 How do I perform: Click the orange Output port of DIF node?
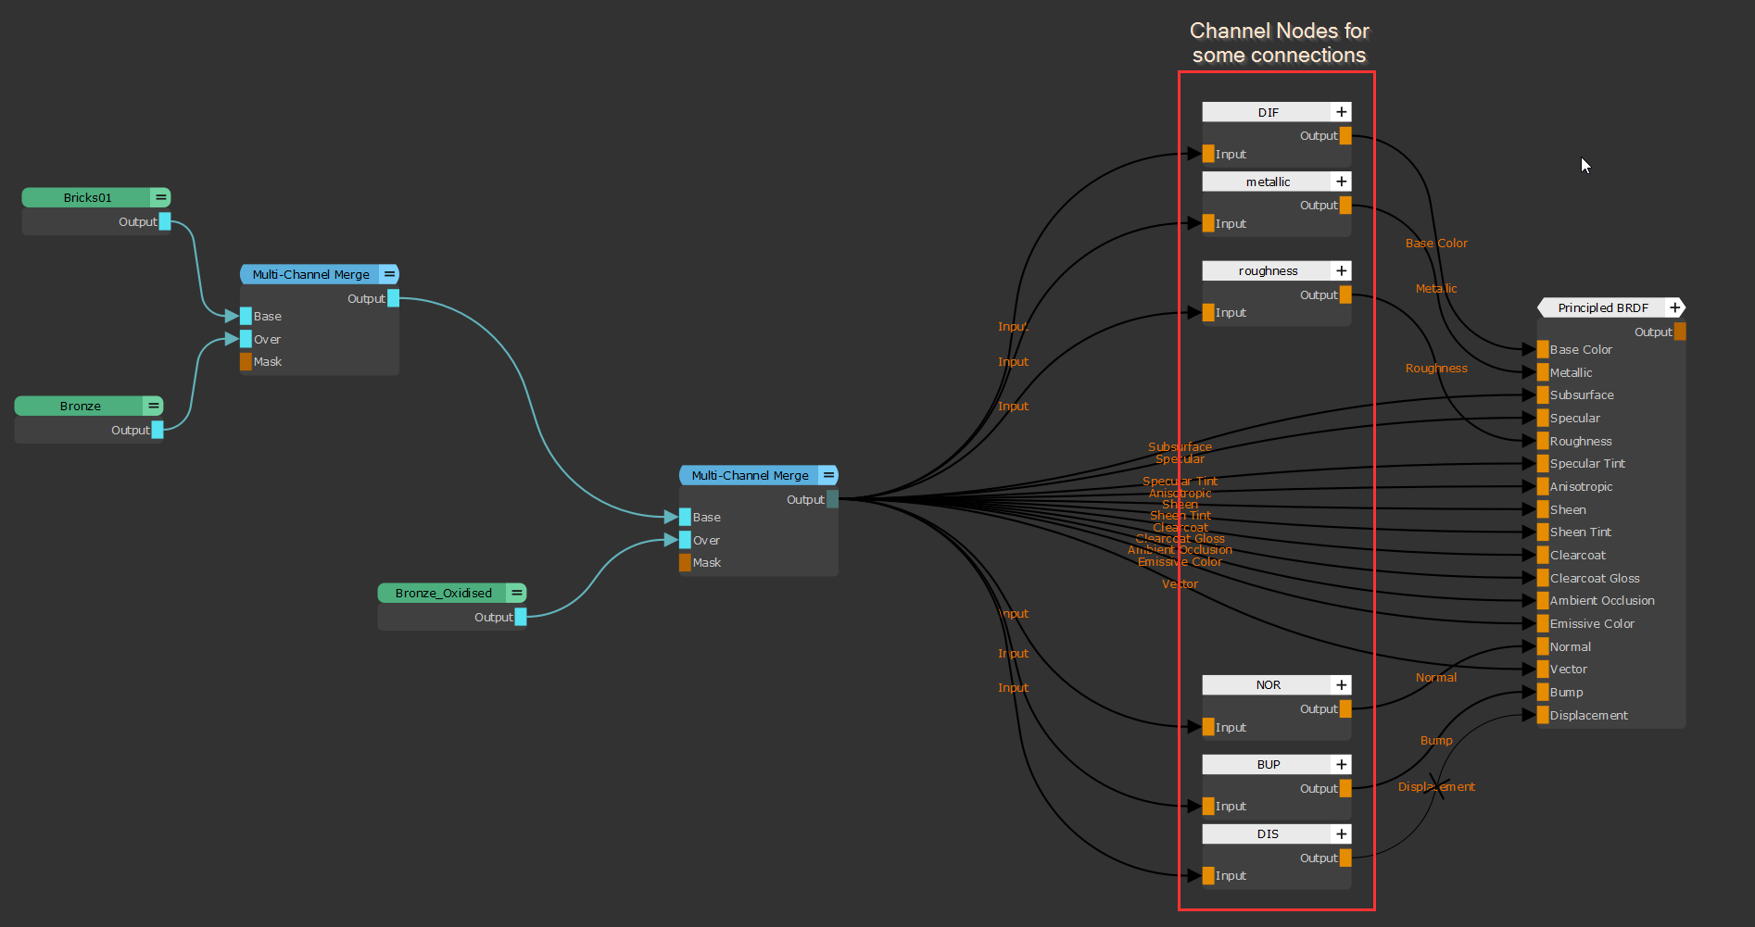coord(1345,136)
